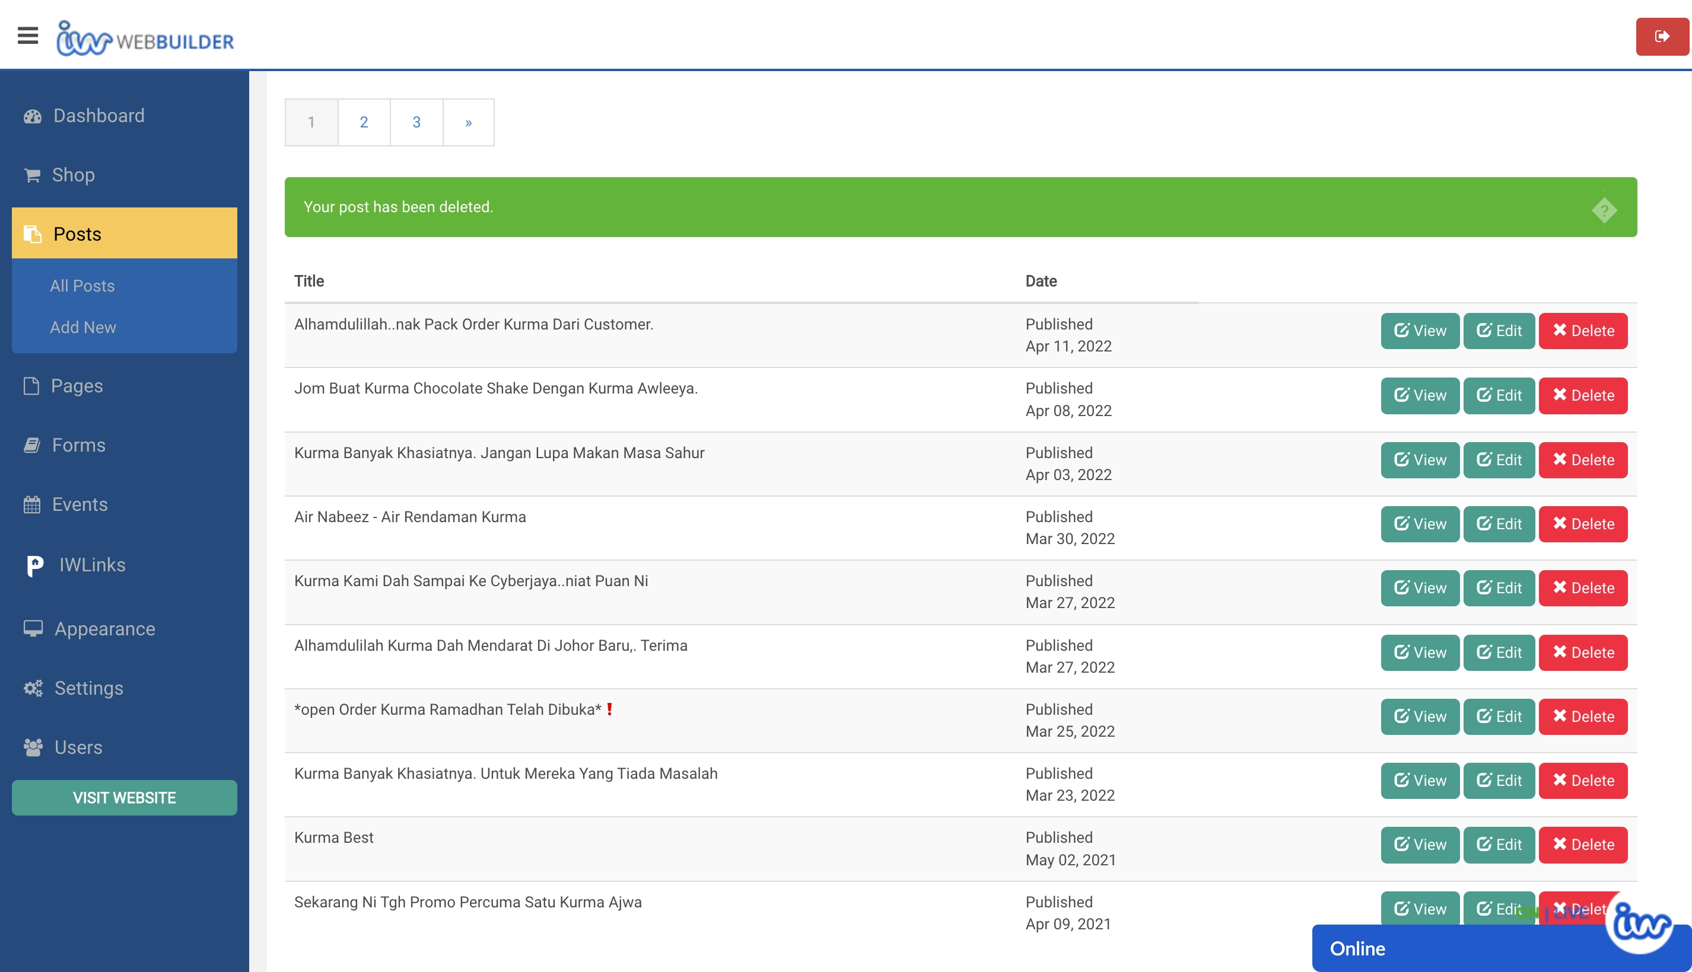Toggle the hamburger sidebar menu

(27, 36)
